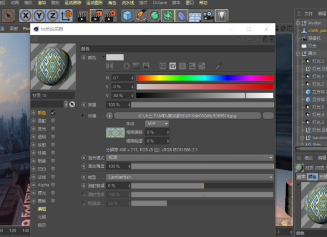Screen dimensions: 327x237
Task: Open the Lambertian model dropdown
Action: point(190,177)
